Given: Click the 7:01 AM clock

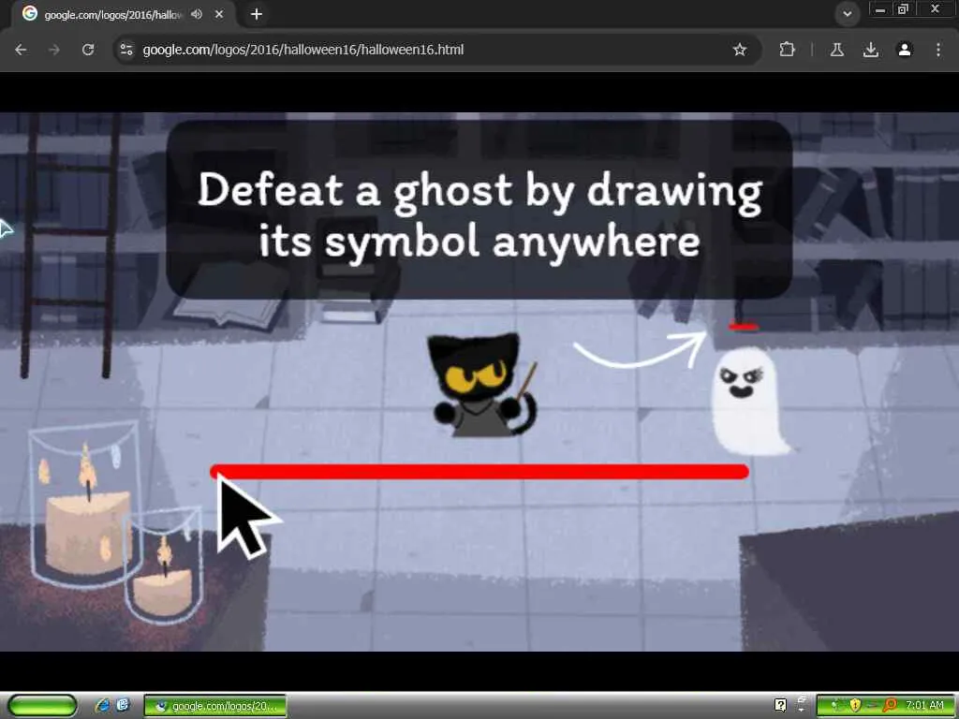Looking at the screenshot, I should coord(924,706).
